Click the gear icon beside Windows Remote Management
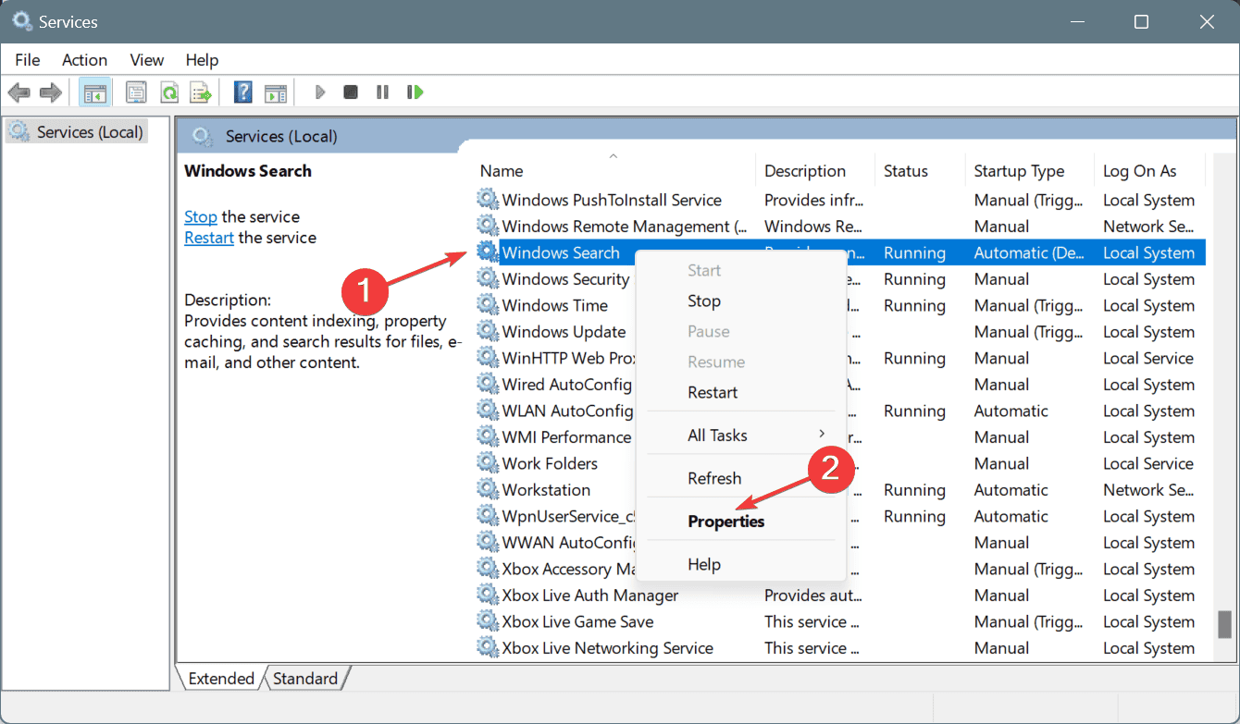The width and height of the screenshot is (1240, 724). pyautogui.click(x=487, y=227)
